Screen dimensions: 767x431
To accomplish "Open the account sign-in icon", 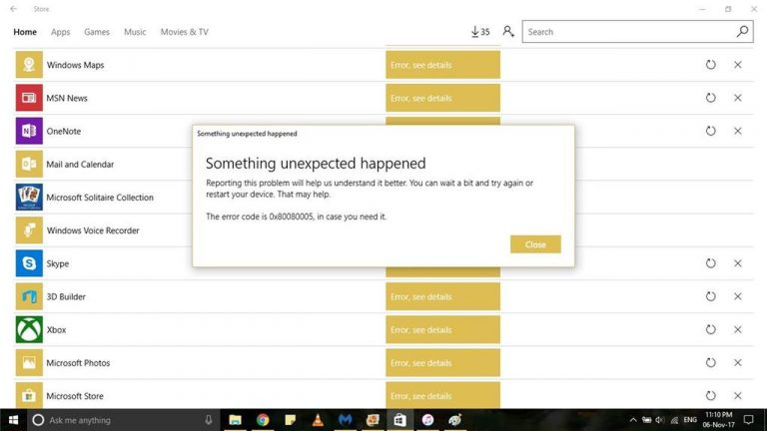I will 508,32.
